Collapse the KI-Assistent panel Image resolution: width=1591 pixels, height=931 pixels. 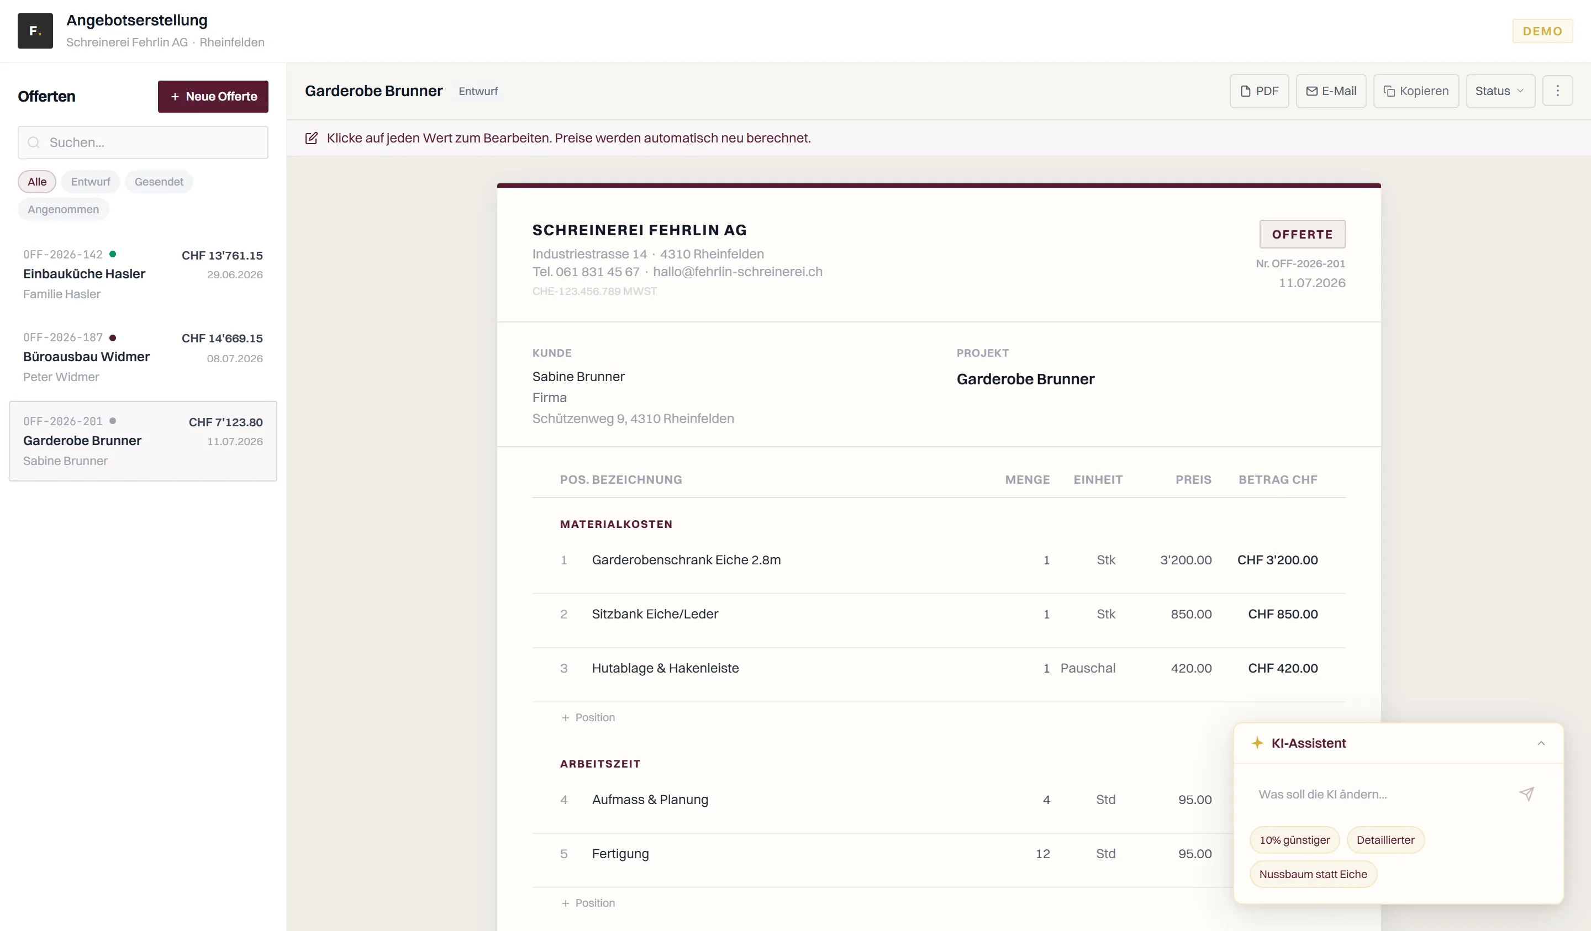click(1541, 744)
